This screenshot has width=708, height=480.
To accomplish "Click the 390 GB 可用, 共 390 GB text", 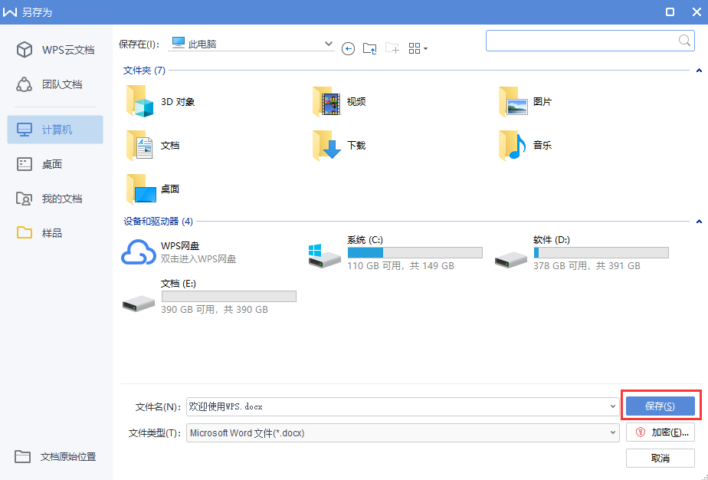I will tap(215, 310).
